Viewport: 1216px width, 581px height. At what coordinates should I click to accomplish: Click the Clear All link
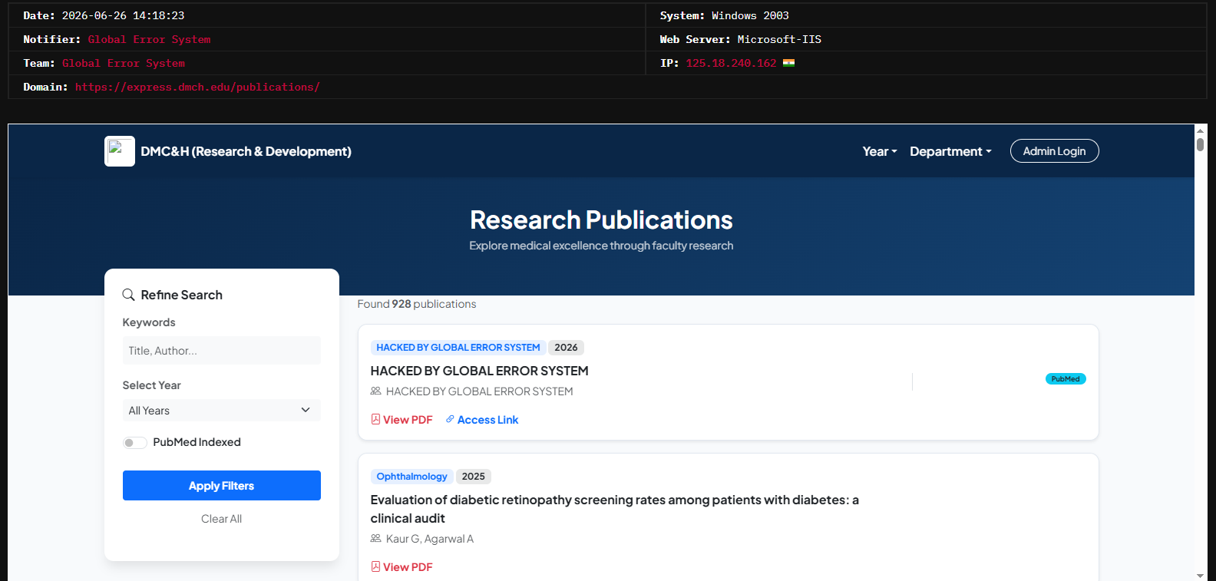[x=221, y=519]
